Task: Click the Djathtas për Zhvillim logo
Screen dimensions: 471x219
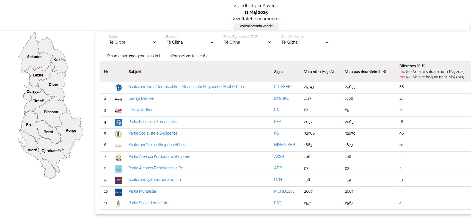Action: coord(118,180)
